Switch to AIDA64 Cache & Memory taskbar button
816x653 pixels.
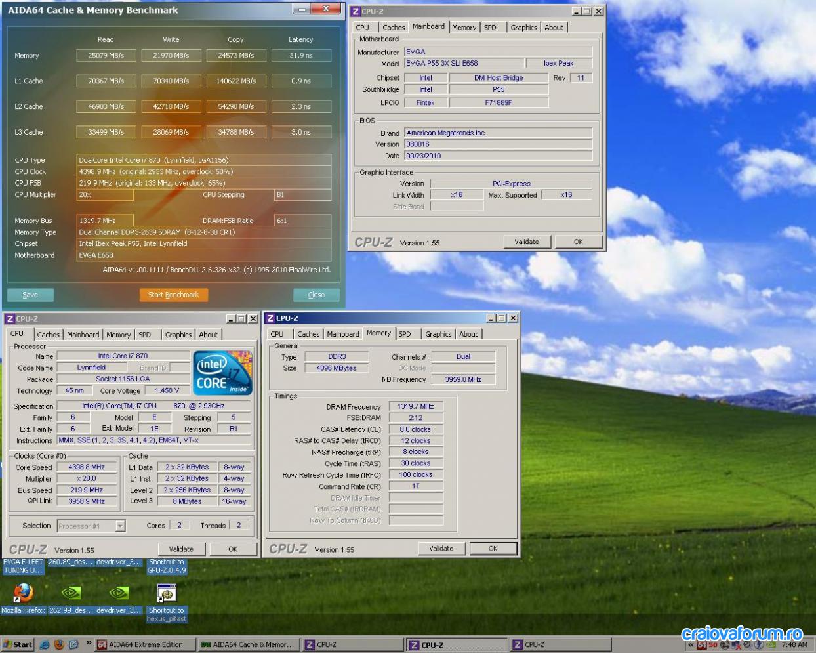coord(250,645)
